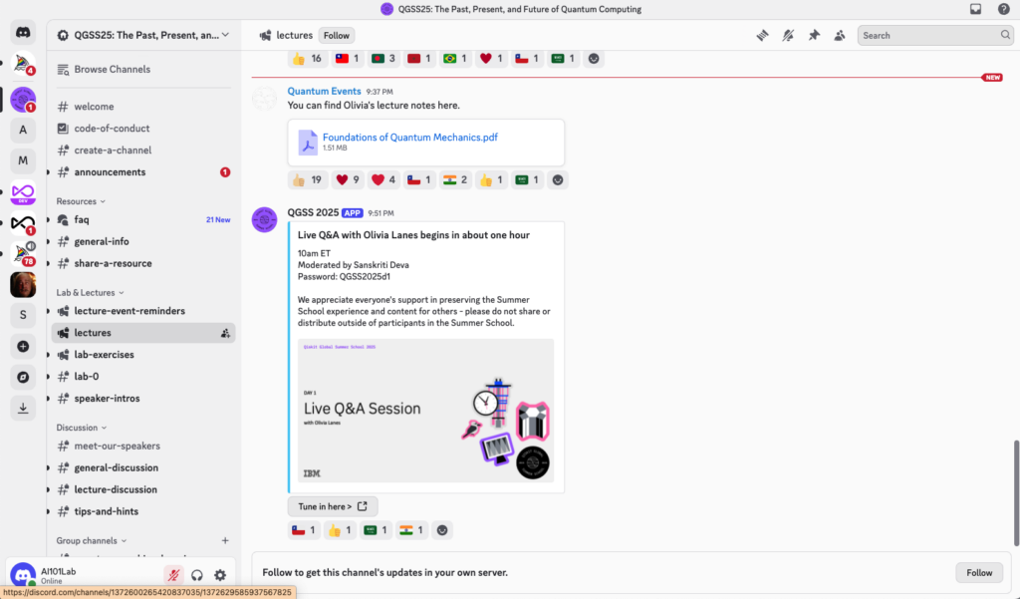Open the meet-our-speakers channel

pos(143,446)
